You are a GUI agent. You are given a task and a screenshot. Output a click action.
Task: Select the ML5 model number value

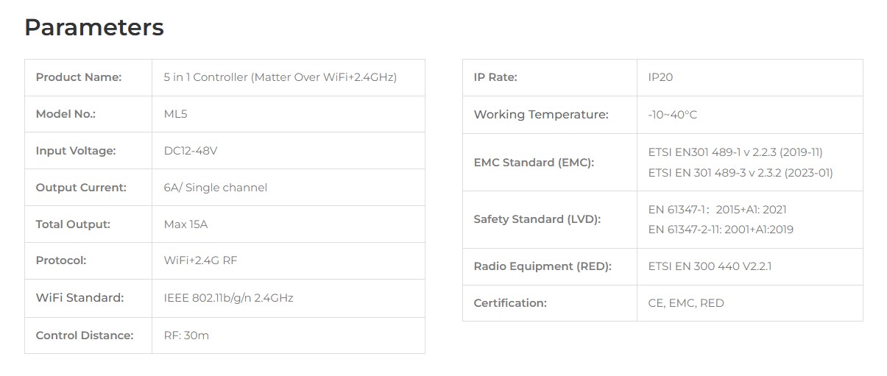coord(175,114)
